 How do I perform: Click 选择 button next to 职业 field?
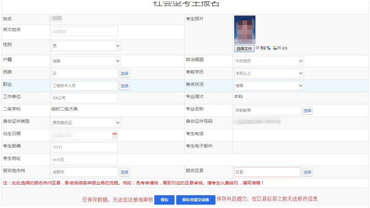click(x=124, y=86)
